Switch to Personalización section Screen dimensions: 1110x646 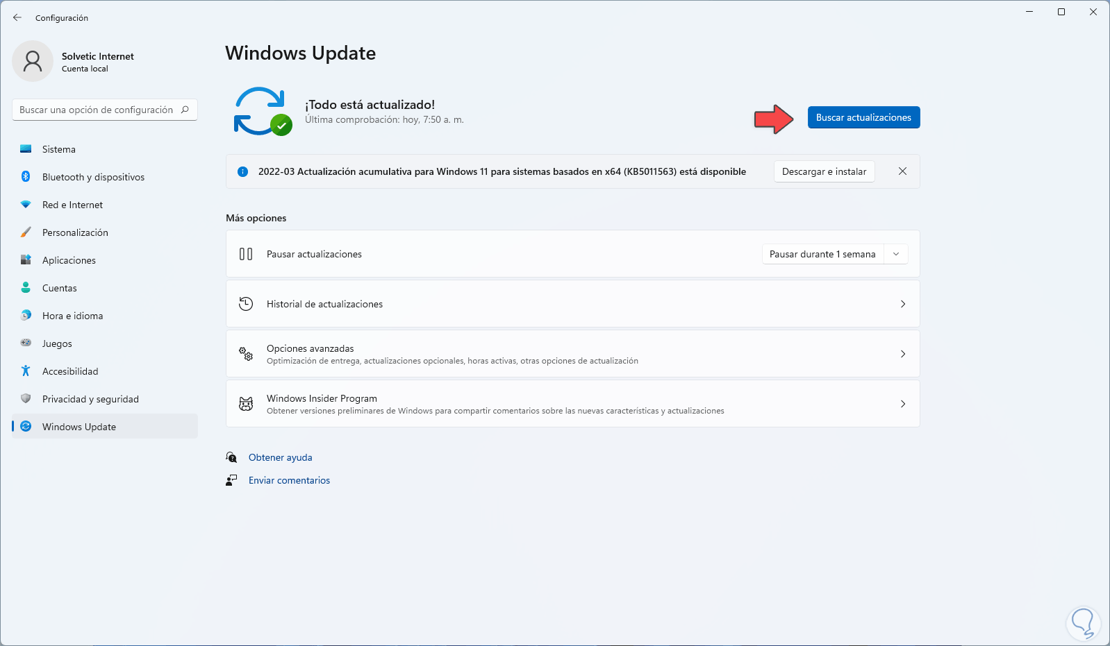click(105, 232)
